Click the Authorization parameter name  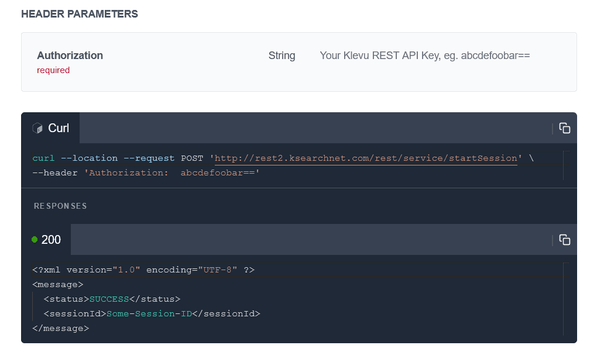pyautogui.click(x=70, y=56)
